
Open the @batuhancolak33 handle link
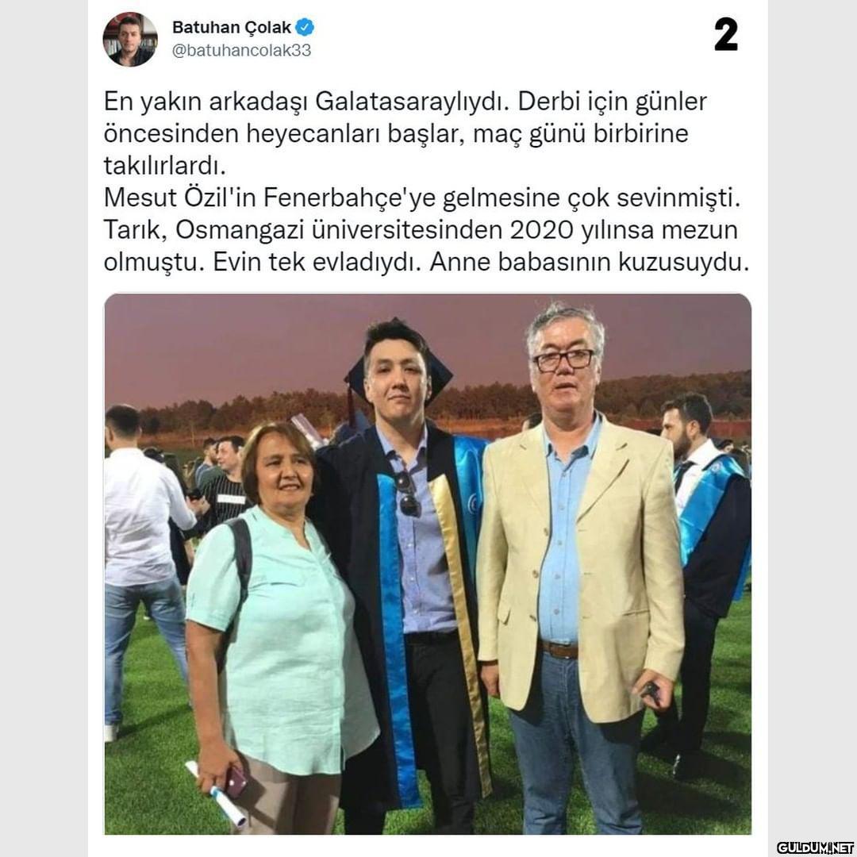coord(241,50)
